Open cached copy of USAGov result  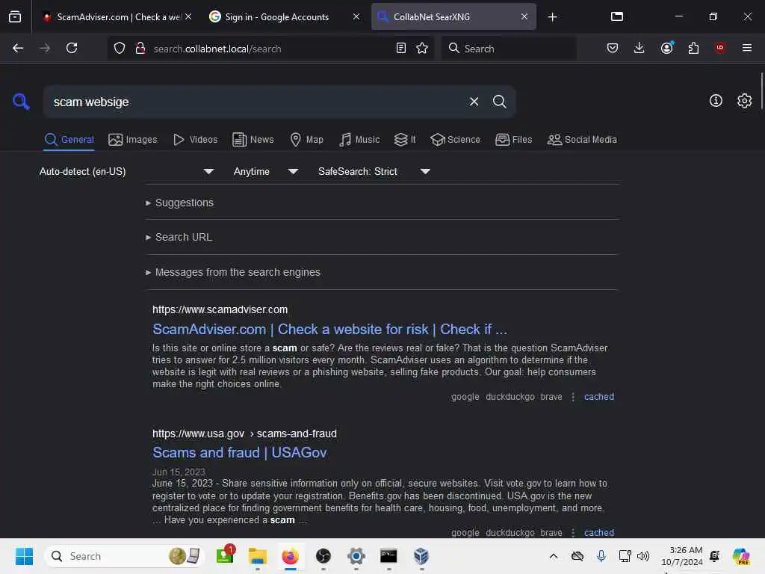tap(599, 532)
